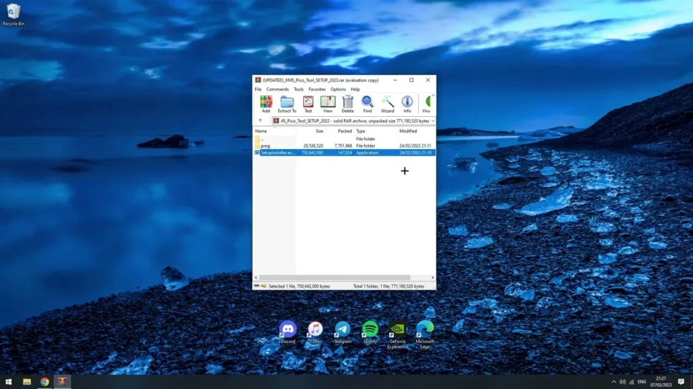Open the Commands menu
This screenshot has height=389, width=693.
coord(277,89)
